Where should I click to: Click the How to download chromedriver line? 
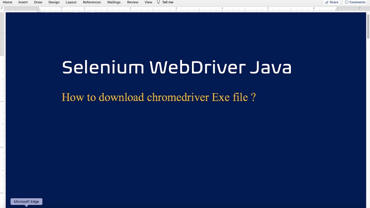(x=159, y=97)
